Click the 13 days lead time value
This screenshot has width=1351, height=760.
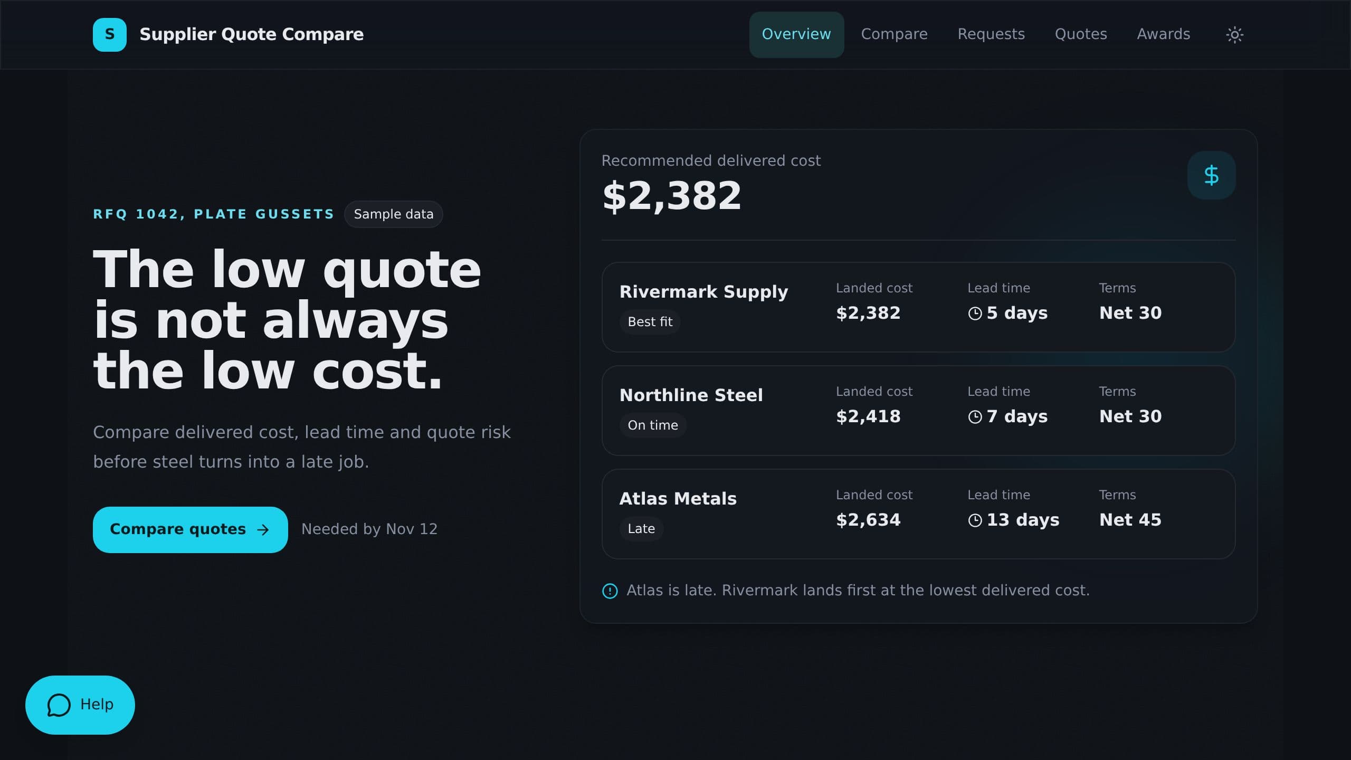[1023, 520]
